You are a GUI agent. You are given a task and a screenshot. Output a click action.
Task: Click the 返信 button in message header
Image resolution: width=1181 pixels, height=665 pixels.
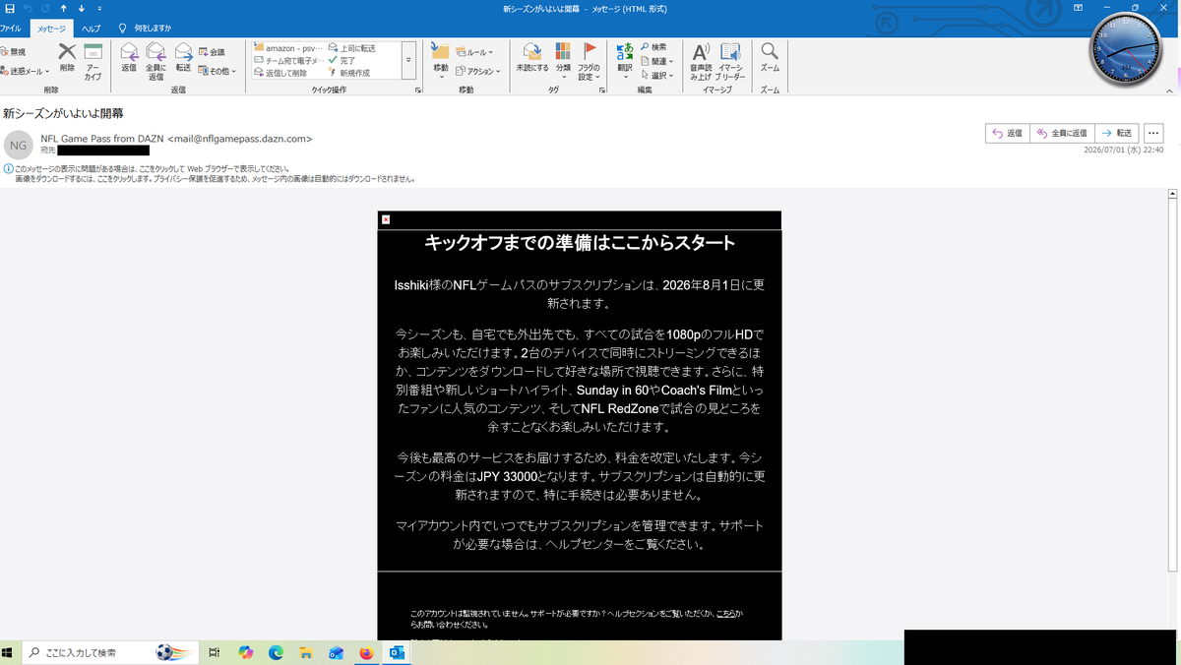pos(1008,133)
